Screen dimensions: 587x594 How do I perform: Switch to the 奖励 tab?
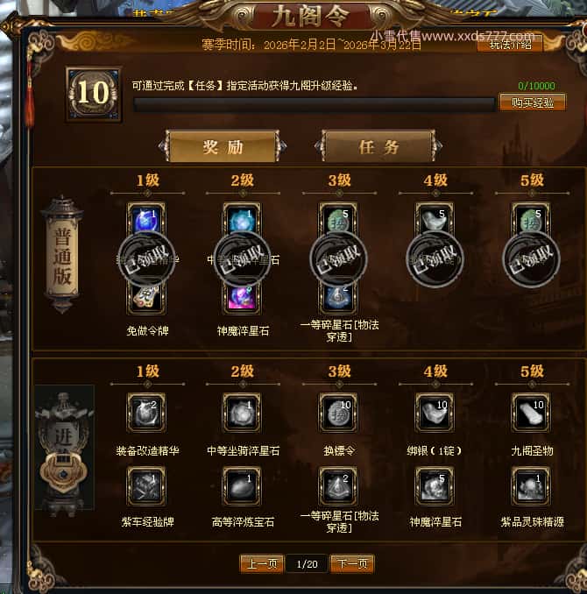[223, 146]
